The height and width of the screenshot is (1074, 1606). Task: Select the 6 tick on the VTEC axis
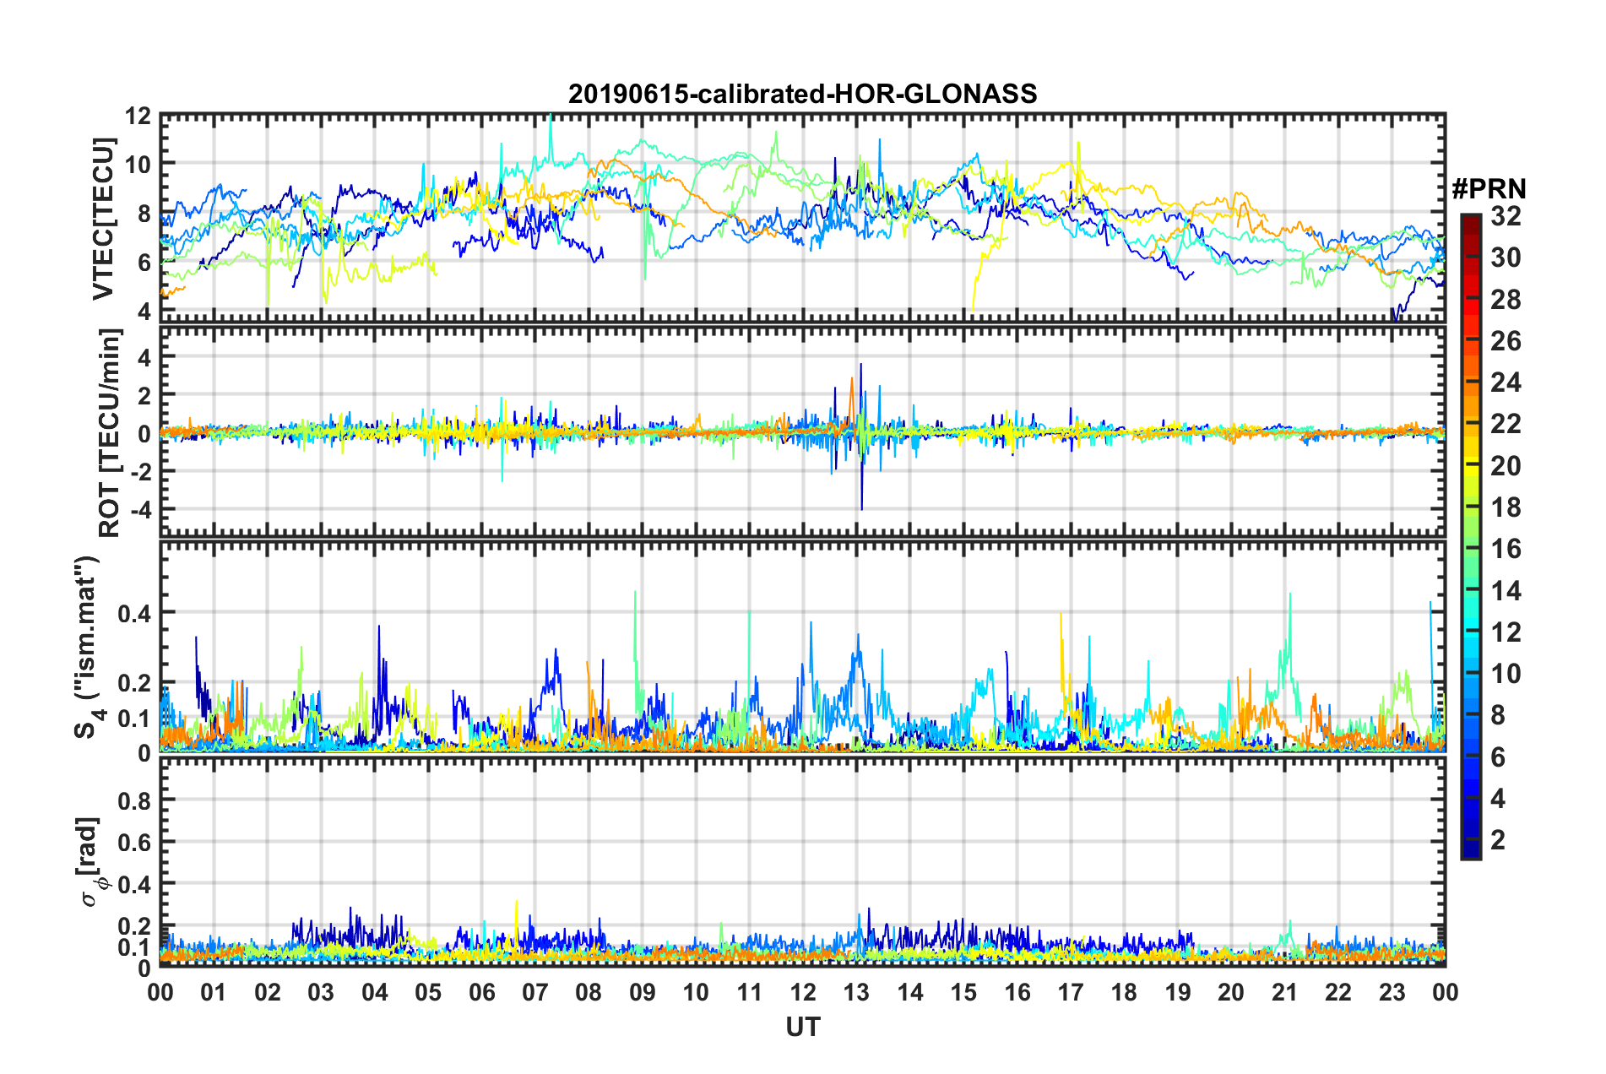pyautogui.click(x=144, y=263)
